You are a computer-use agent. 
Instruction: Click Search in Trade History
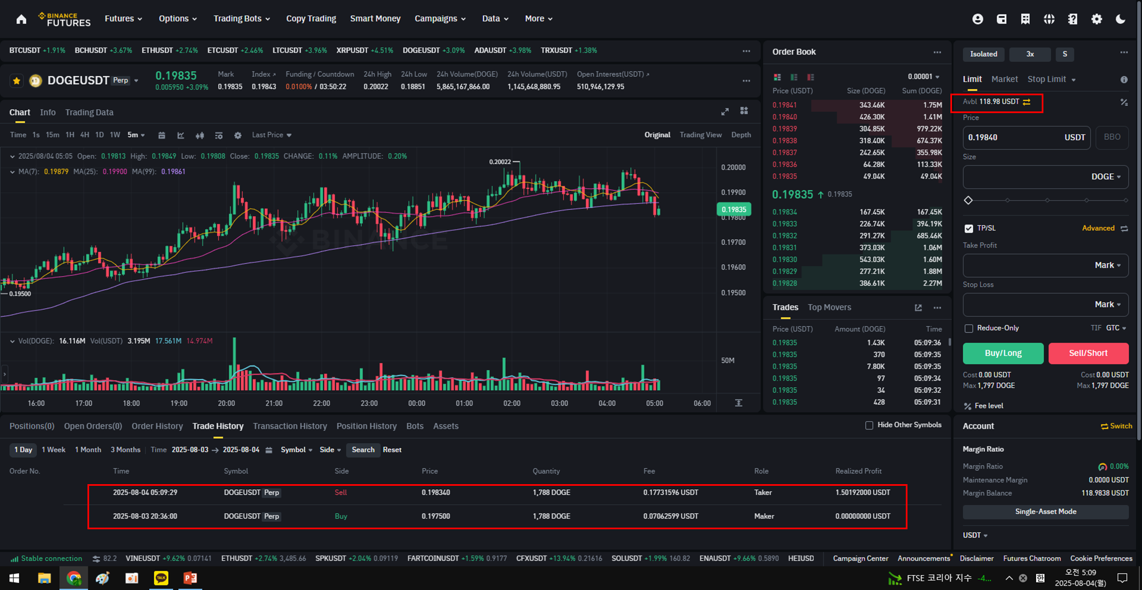[363, 450]
